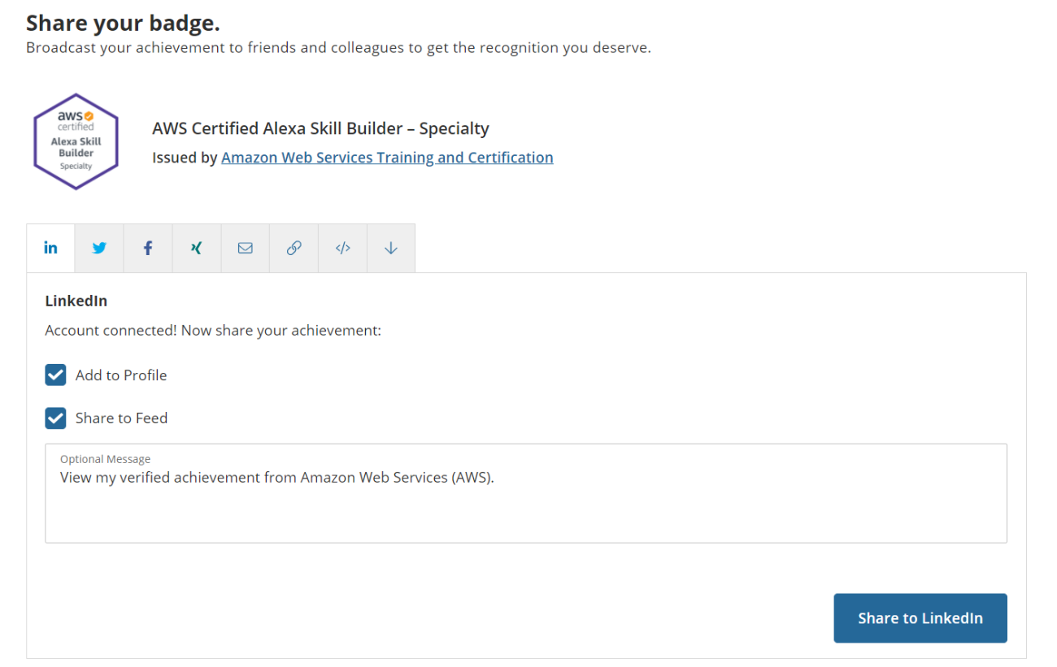
Task: Click the Share to Feed label text
Action: (x=121, y=418)
